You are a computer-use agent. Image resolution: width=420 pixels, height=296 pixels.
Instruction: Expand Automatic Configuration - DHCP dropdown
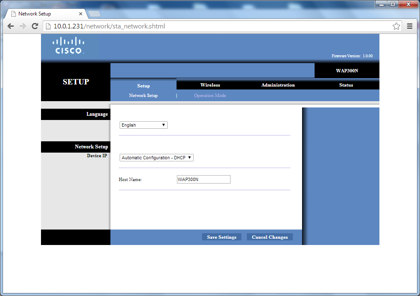click(156, 158)
